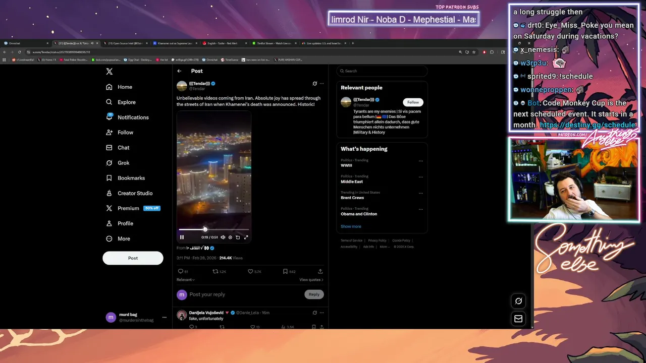This screenshot has height=363, width=646.
Task: Like the post with 5.7K heart
Action: click(254, 271)
